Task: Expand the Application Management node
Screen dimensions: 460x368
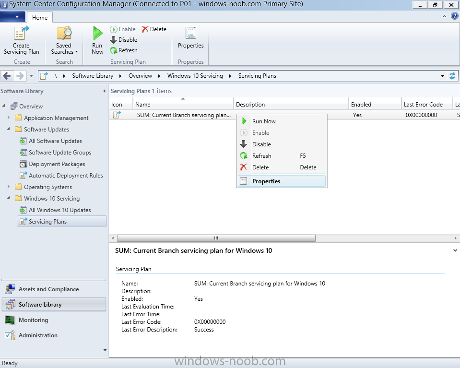Action: coord(9,117)
